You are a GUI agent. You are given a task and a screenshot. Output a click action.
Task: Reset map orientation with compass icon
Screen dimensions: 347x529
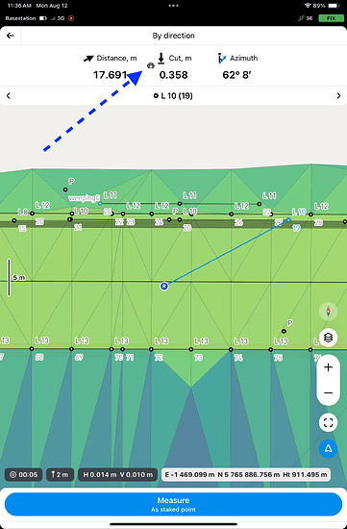[x=328, y=312]
